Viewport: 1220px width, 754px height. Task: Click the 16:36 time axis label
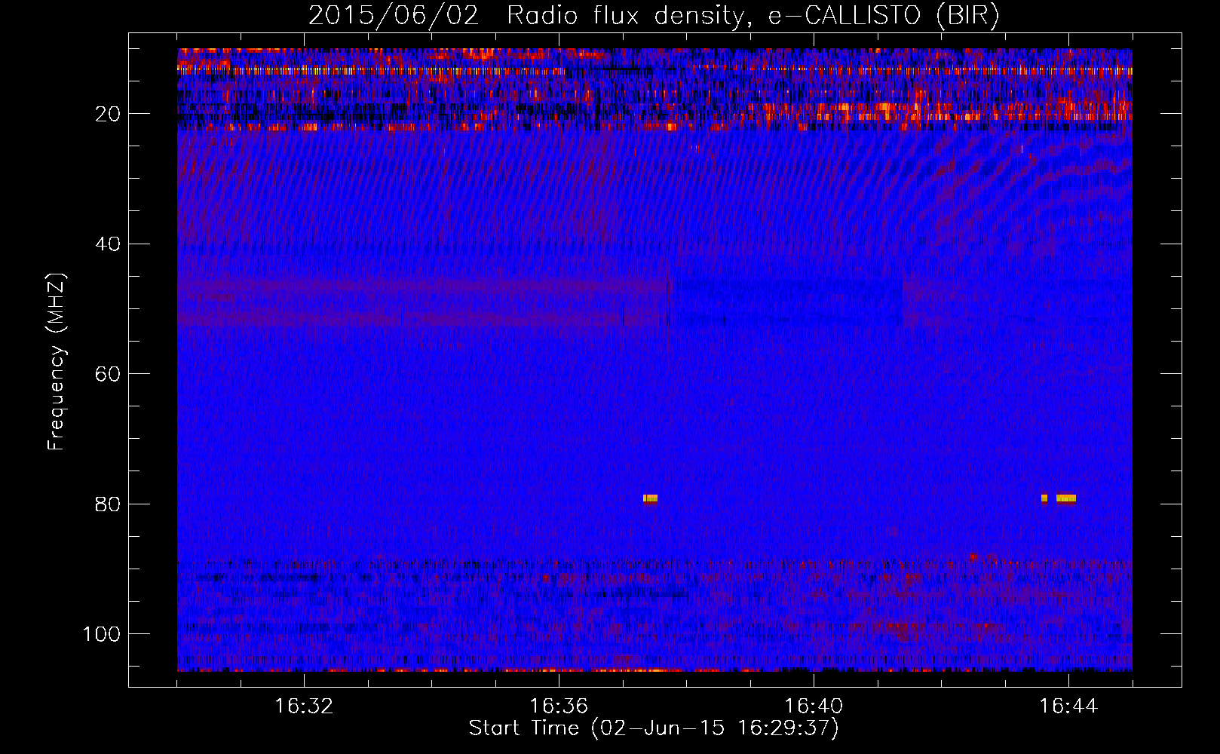tap(559, 706)
